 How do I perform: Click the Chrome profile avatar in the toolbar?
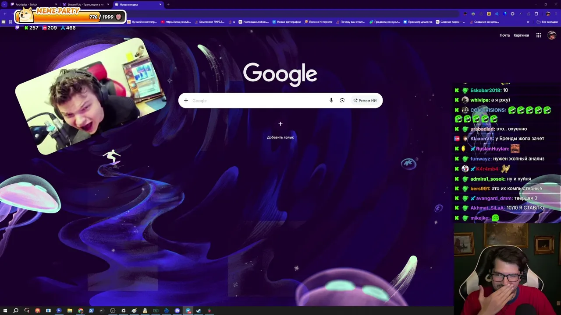(x=548, y=14)
